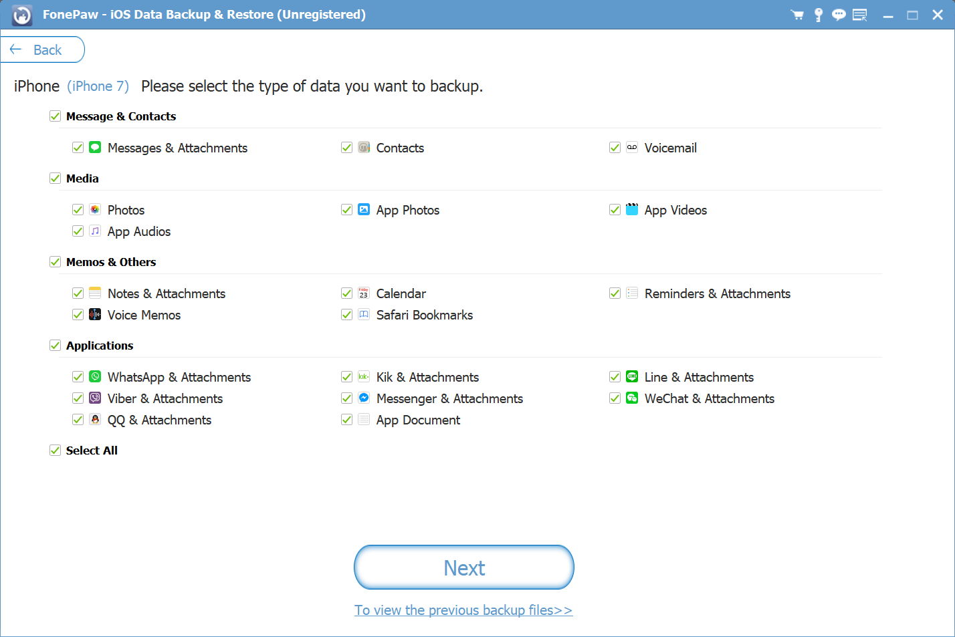Click the Kik icon
This screenshot has height=637, width=955.
tap(364, 376)
